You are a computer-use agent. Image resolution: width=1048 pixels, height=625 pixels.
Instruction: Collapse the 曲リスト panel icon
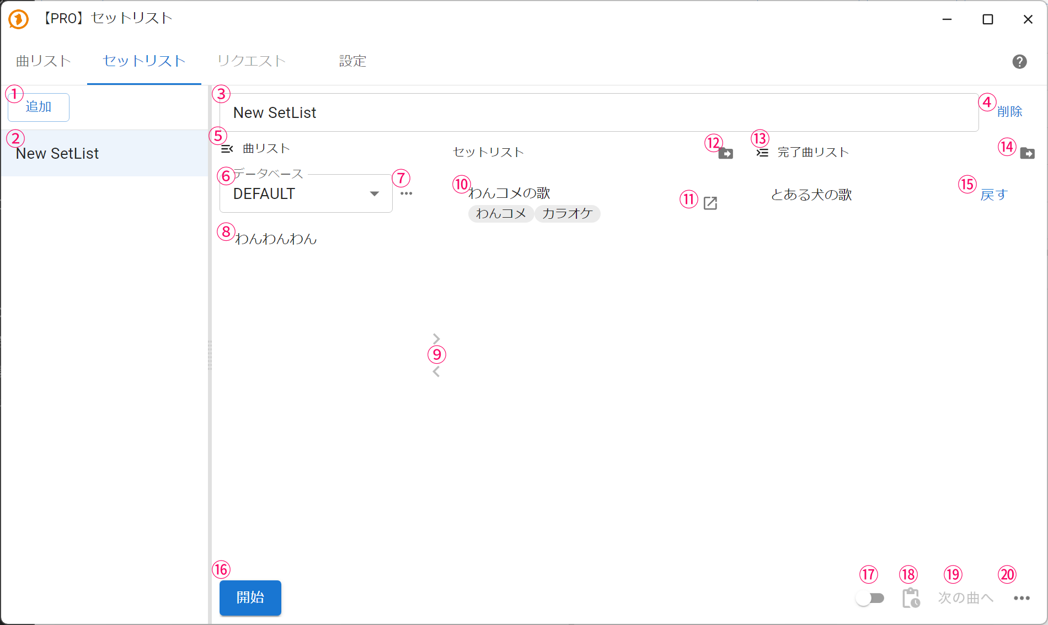227,149
